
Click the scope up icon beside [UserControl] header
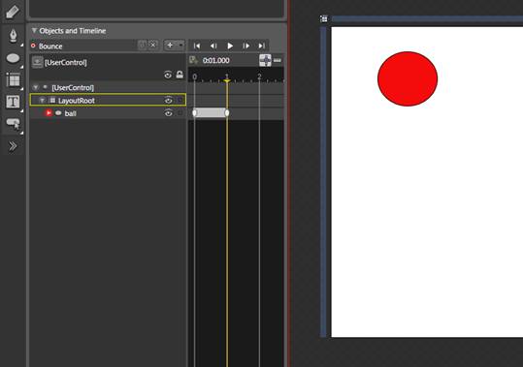click(x=37, y=62)
